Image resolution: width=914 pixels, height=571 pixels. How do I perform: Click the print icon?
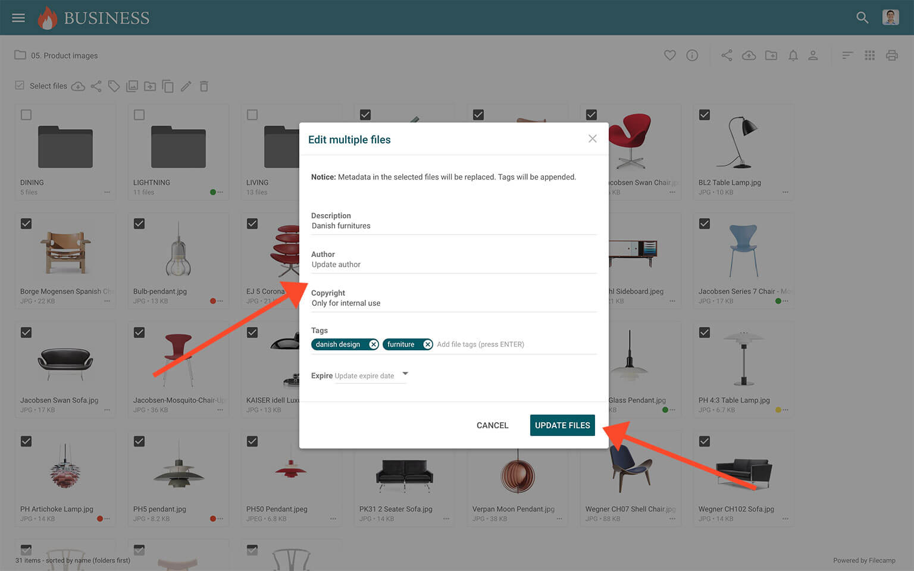[891, 55]
